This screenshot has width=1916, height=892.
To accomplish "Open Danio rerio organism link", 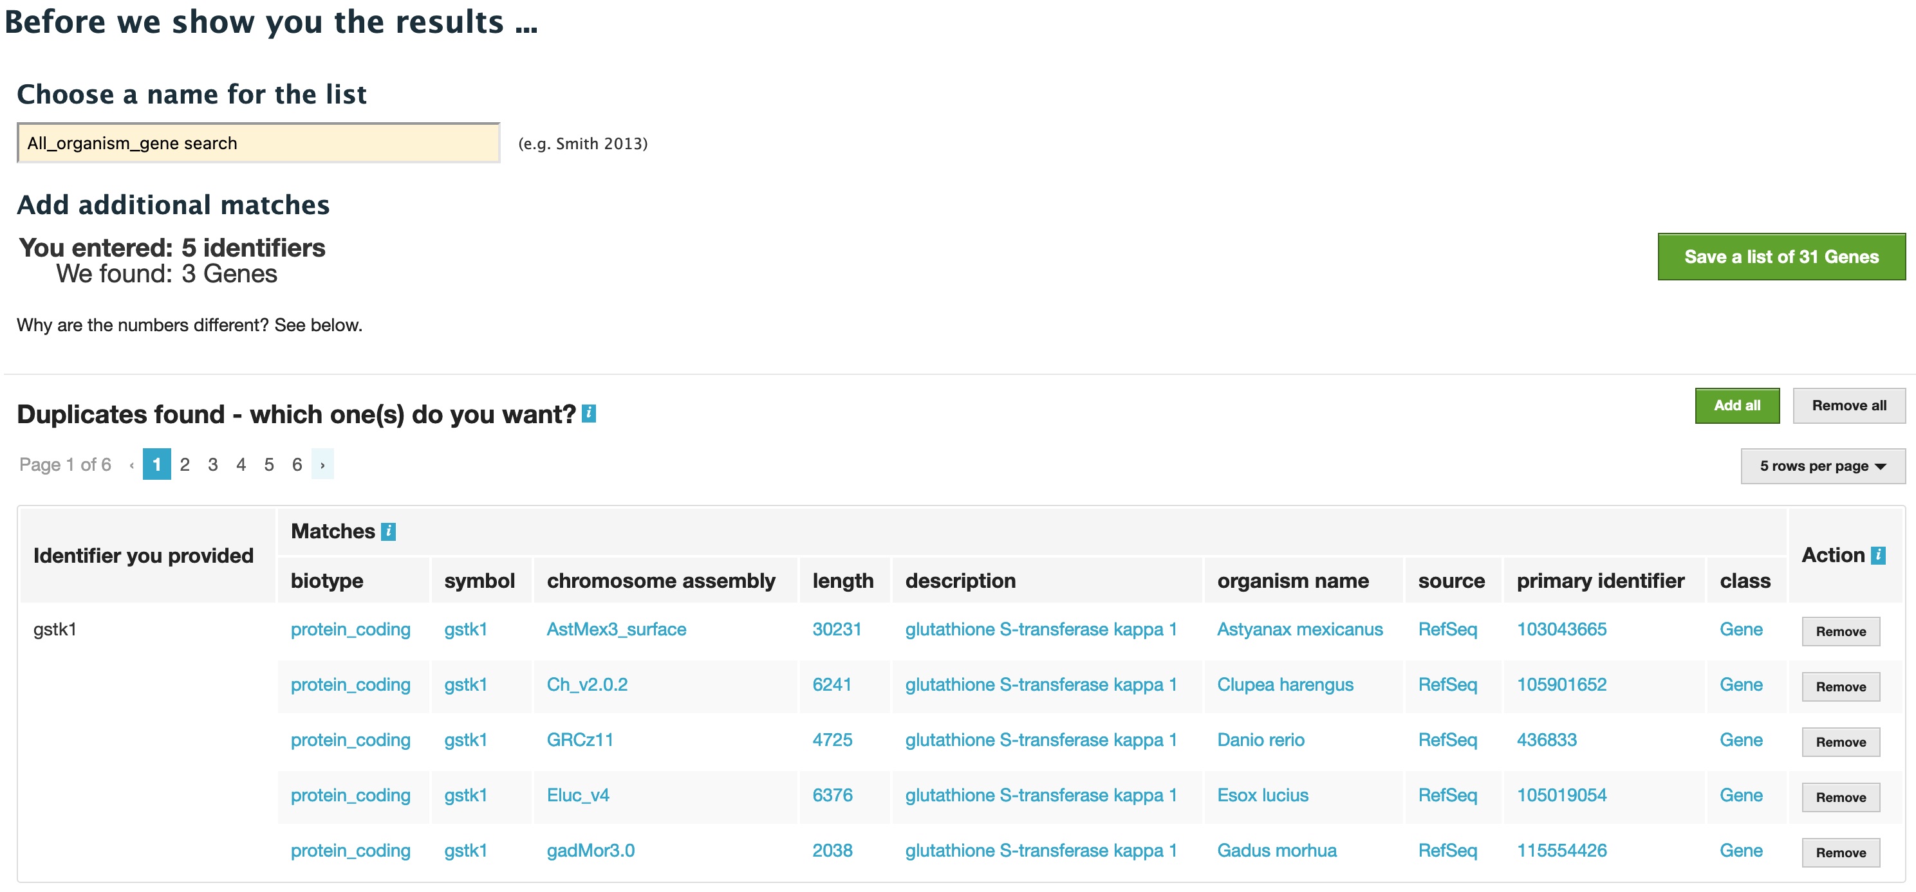I will pos(1260,740).
